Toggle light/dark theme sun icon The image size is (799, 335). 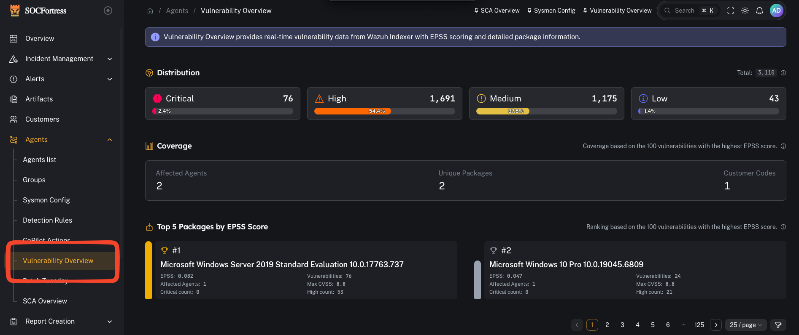coord(745,11)
